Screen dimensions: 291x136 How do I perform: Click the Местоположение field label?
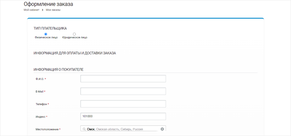tap(47, 129)
